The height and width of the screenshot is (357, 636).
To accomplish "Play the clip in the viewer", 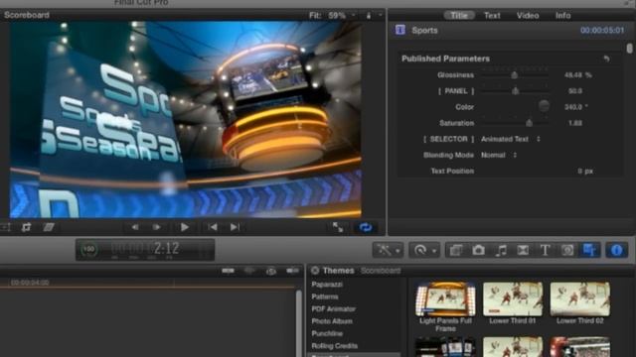I will pos(184,227).
